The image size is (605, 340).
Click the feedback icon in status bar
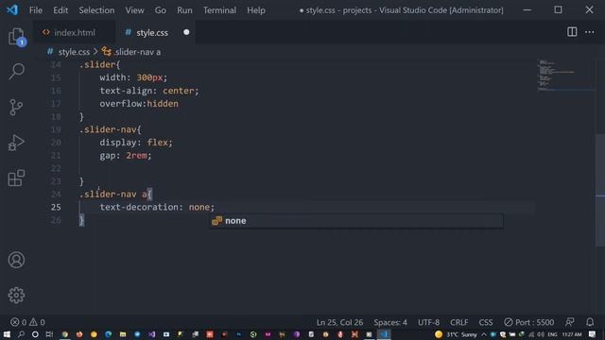click(x=569, y=322)
